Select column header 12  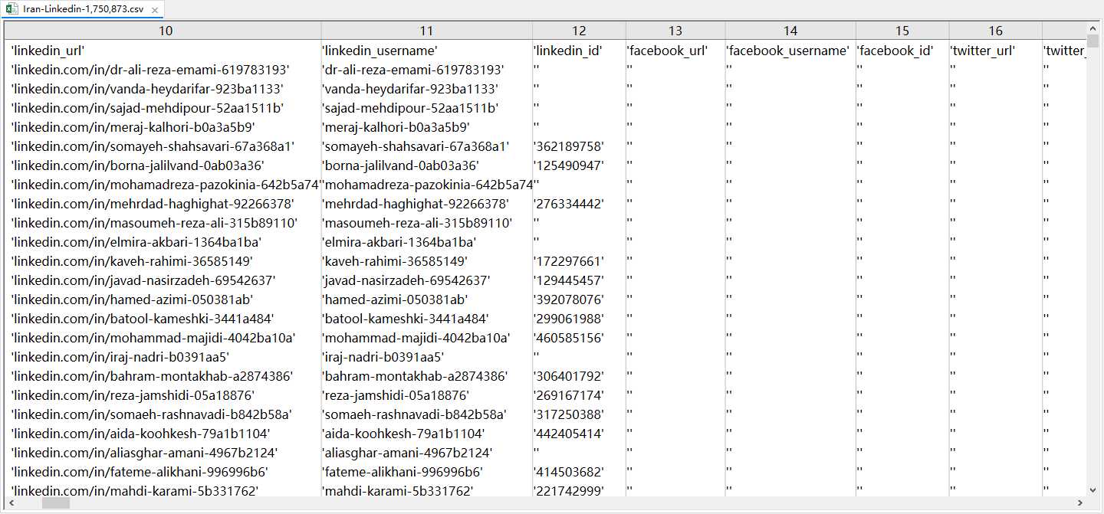(579, 31)
